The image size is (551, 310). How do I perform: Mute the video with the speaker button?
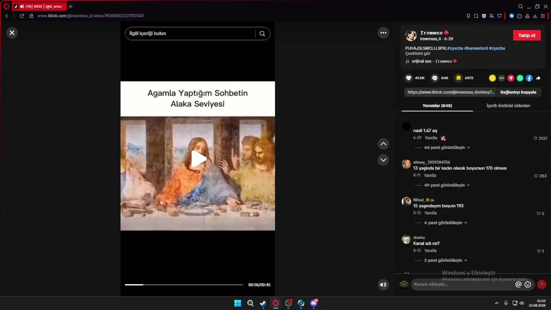coord(383,285)
